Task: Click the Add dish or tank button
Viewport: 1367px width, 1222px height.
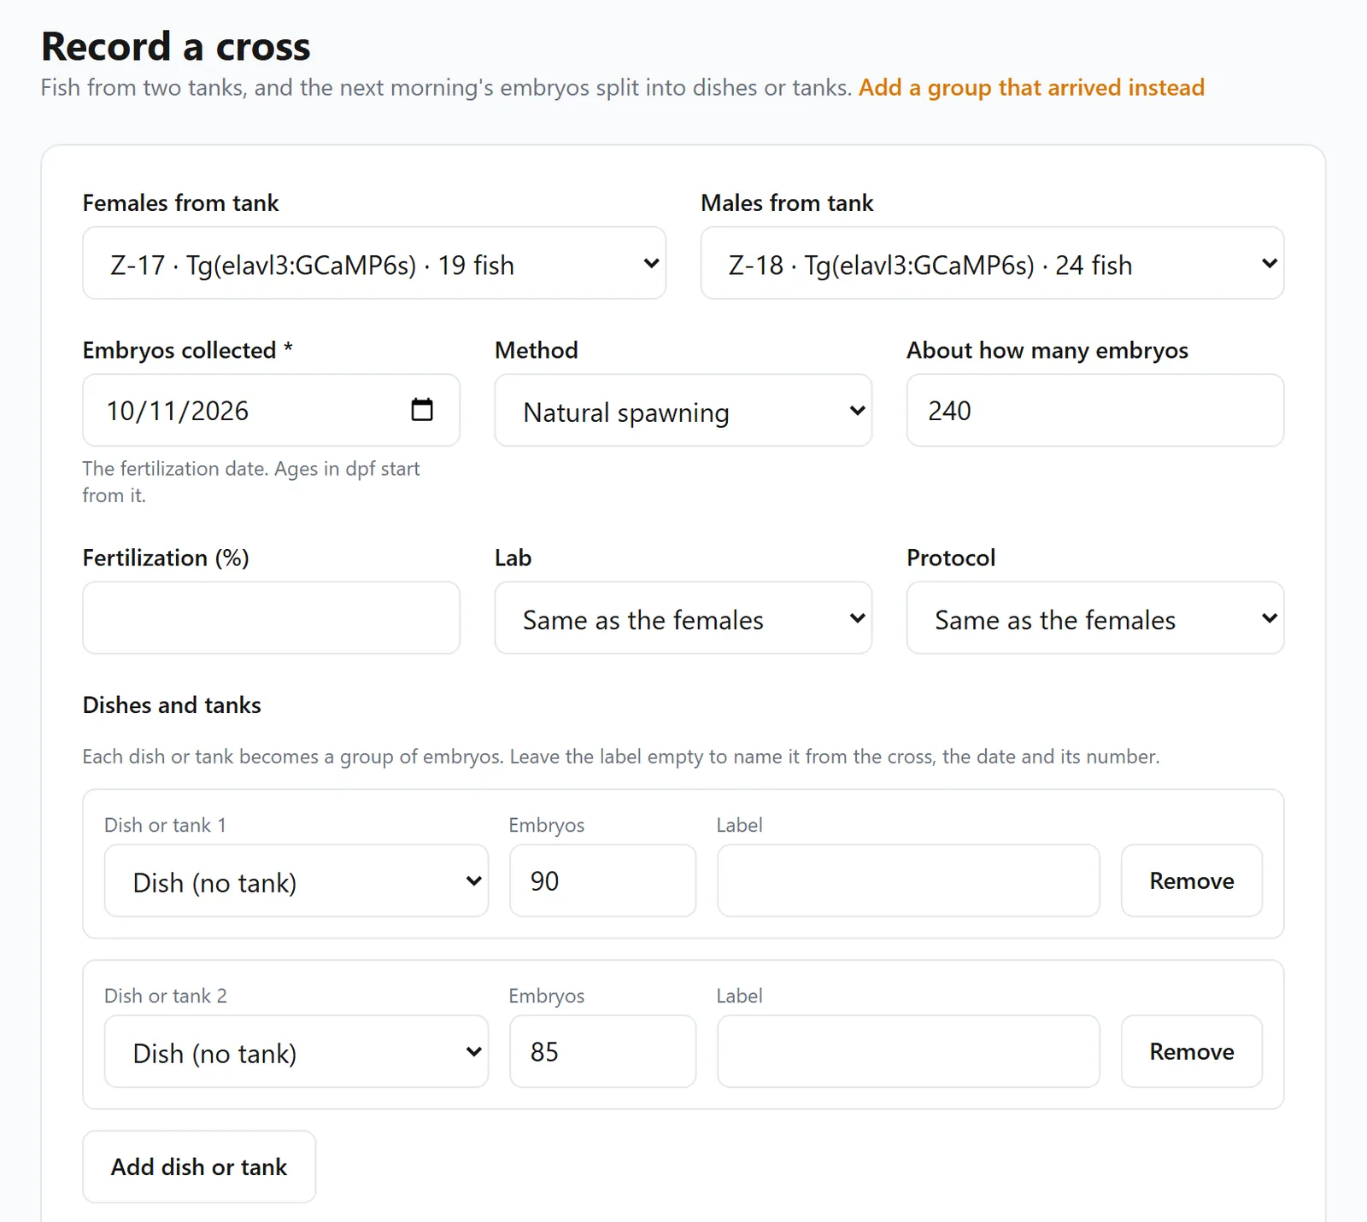Action: (x=199, y=1167)
